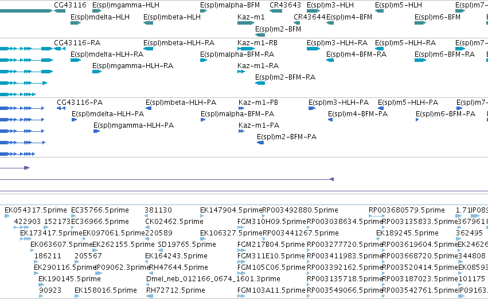Click the EK158016.5prime EST label
Screen dimensions: 488x299
click(x=106, y=290)
